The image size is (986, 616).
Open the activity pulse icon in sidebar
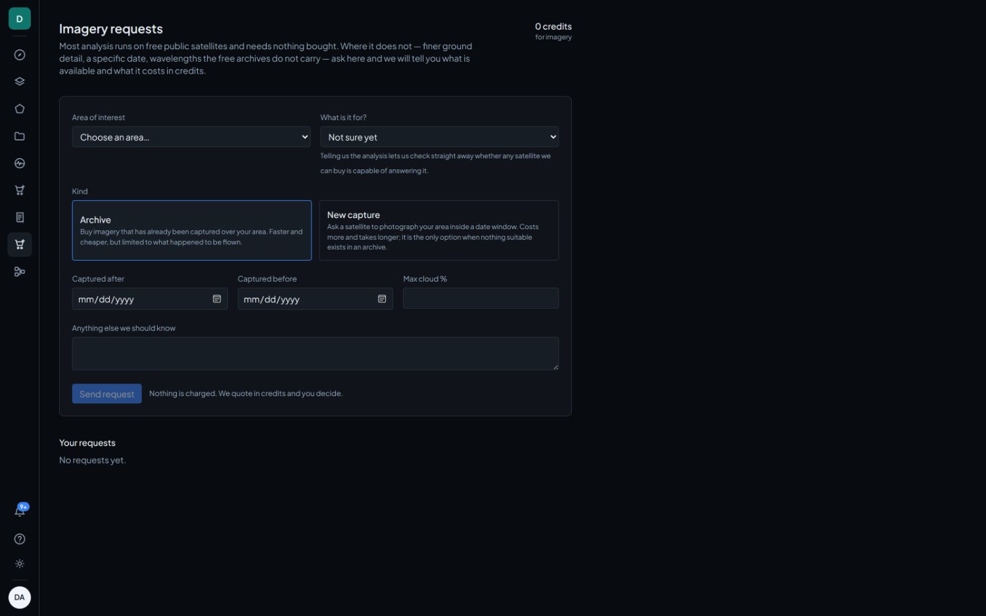[x=20, y=164]
